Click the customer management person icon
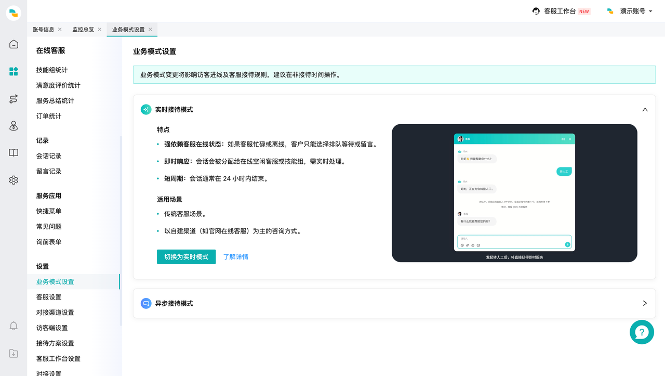The width and height of the screenshot is (665, 376). pos(13,125)
